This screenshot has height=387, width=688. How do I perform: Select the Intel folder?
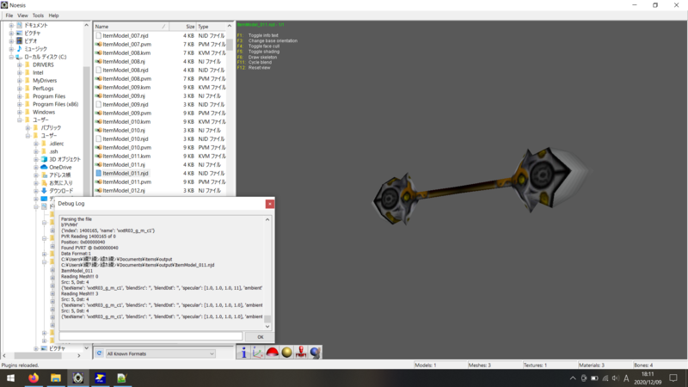click(x=38, y=72)
